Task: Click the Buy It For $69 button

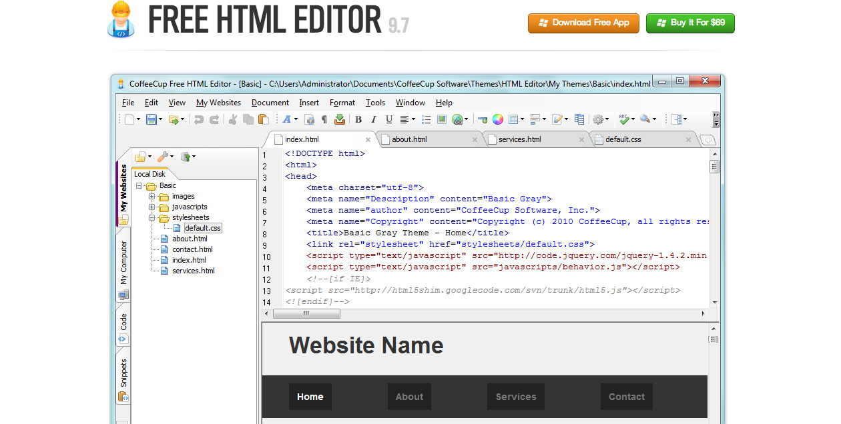Action: (x=690, y=23)
